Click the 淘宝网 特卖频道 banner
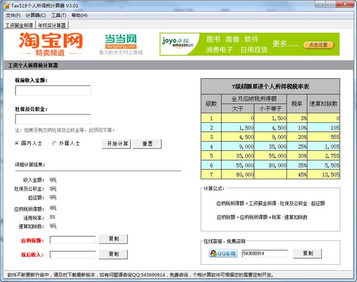Screen dimensions: 357x282 point(51,45)
